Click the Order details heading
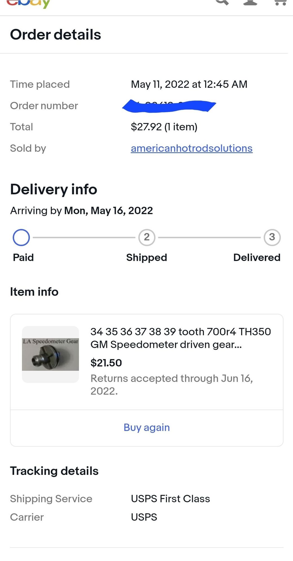 (x=56, y=35)
